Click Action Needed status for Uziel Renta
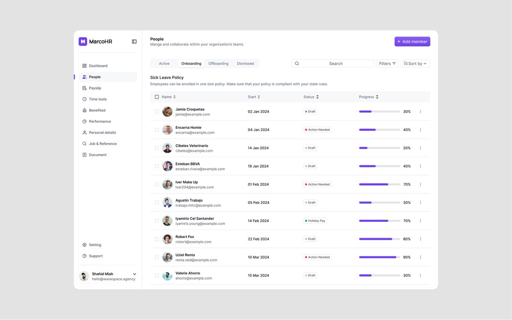The height and width of the screenshot is (320, 512). click(317, 257)
